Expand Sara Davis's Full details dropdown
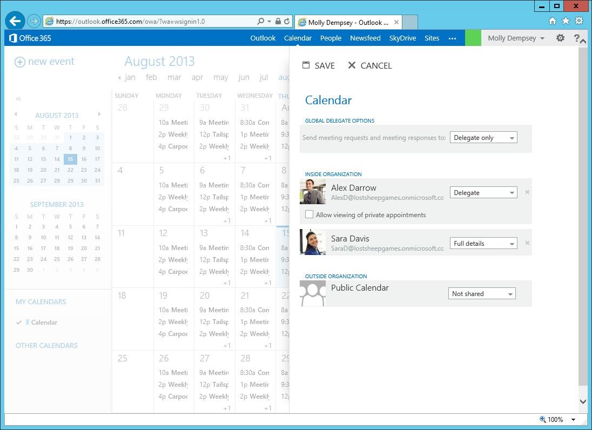592x430 pixels. 483,244
